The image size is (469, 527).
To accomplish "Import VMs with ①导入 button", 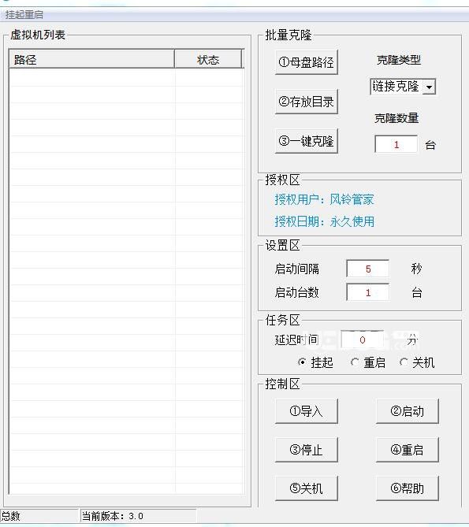I will pyautogui.click(x=307, y=411).
